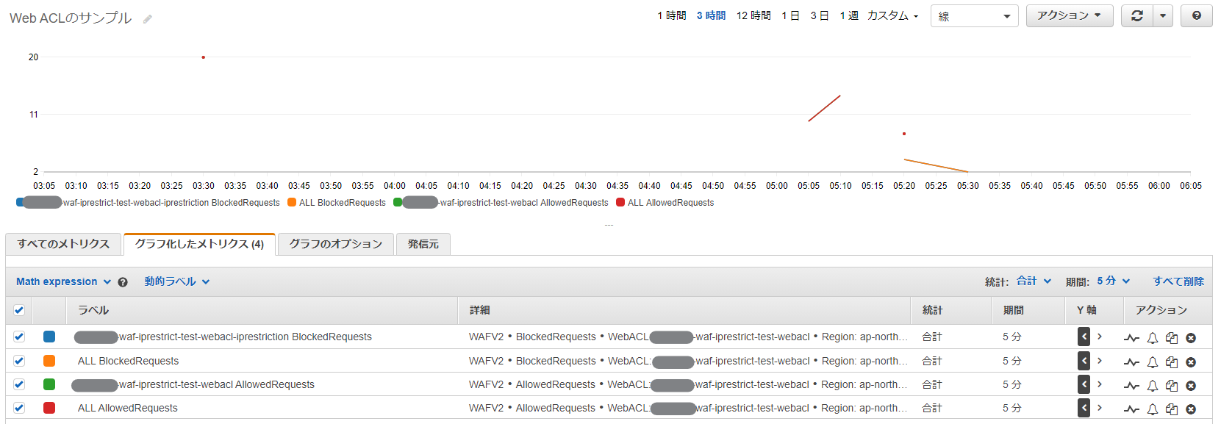Create alarm bell for webacl AllowedRequests row
This screenshot has width=1221, height=424.
(1153, 386)
